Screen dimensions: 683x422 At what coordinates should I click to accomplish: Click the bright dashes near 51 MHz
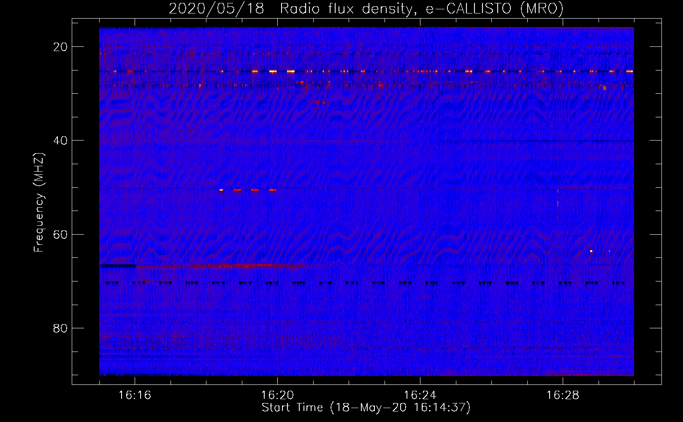tap(248, 190)
